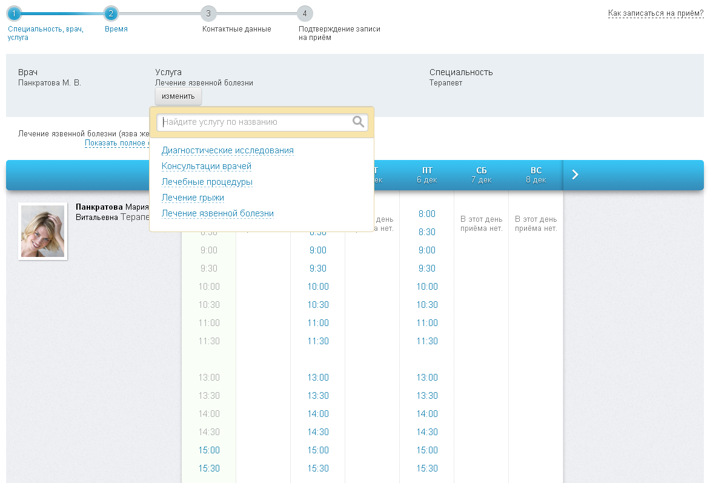Viewport: 713px width, 483px height.
Task: Click step 3 Контактные данные circle
Action: pos(208,13)
